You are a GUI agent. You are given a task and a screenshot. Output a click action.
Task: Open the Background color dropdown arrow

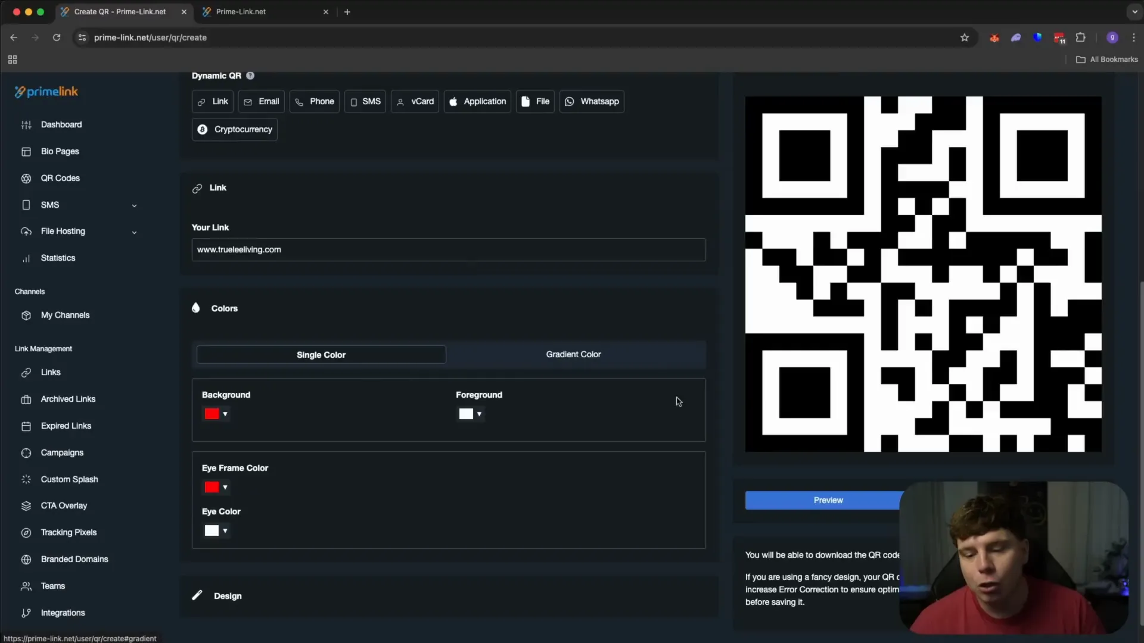pyautogui.click(x=225, y=414)
